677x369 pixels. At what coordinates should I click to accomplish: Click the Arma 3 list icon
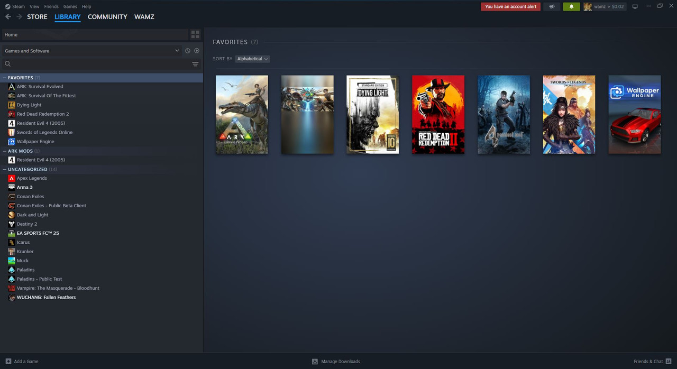(x=12, y=187)
